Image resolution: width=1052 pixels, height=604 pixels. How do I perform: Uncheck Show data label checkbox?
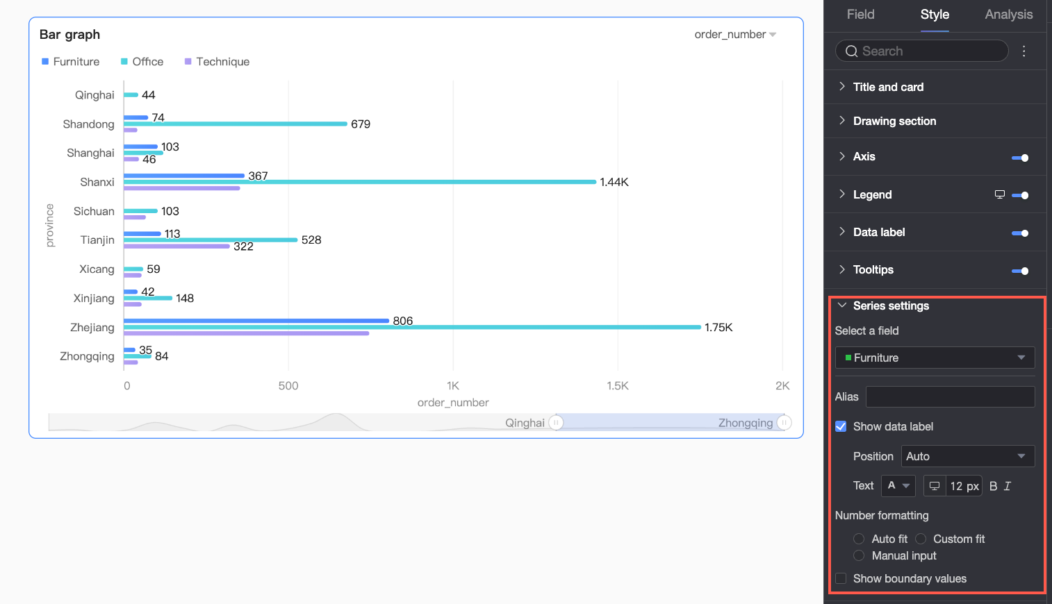point(841,426)
